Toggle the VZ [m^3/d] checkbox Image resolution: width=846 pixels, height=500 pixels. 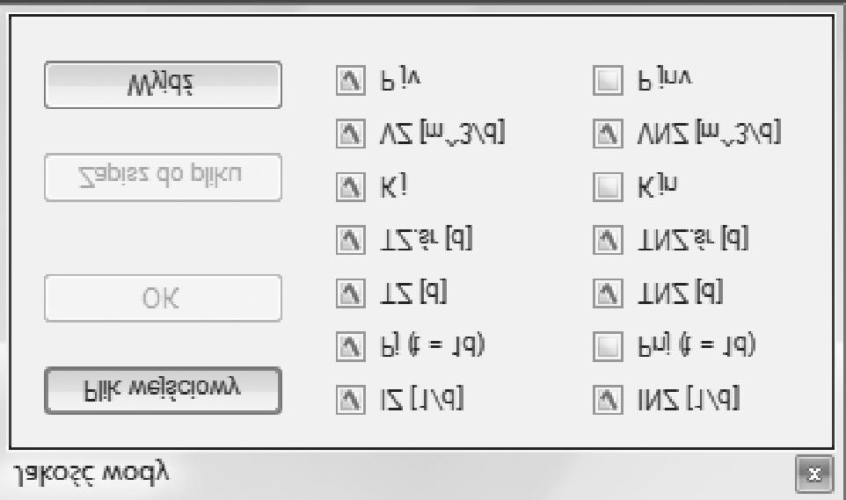348,134
